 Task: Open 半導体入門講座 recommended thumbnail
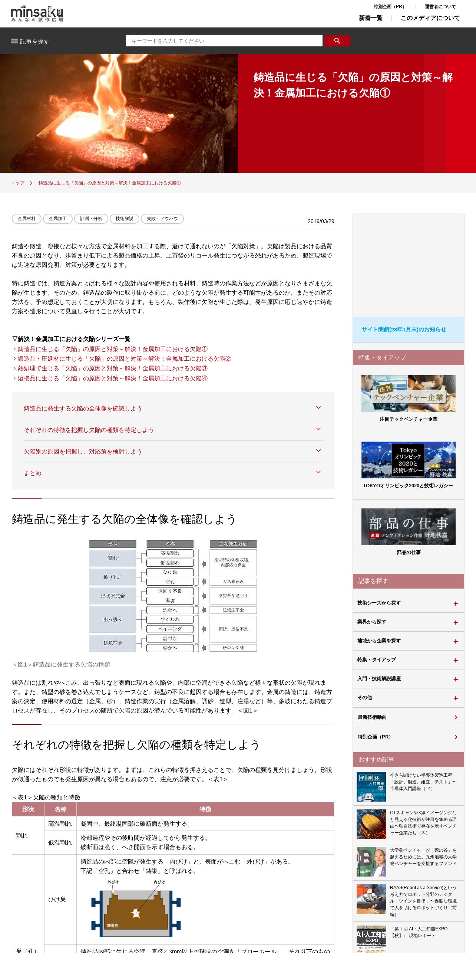(371, 787)
